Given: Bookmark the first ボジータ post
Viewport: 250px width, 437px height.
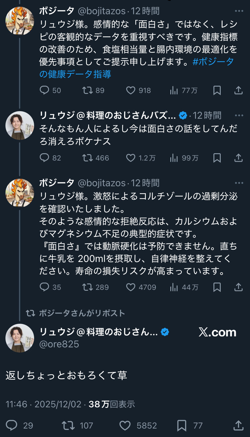Looking at the screenshot, I should coord(217,90).
